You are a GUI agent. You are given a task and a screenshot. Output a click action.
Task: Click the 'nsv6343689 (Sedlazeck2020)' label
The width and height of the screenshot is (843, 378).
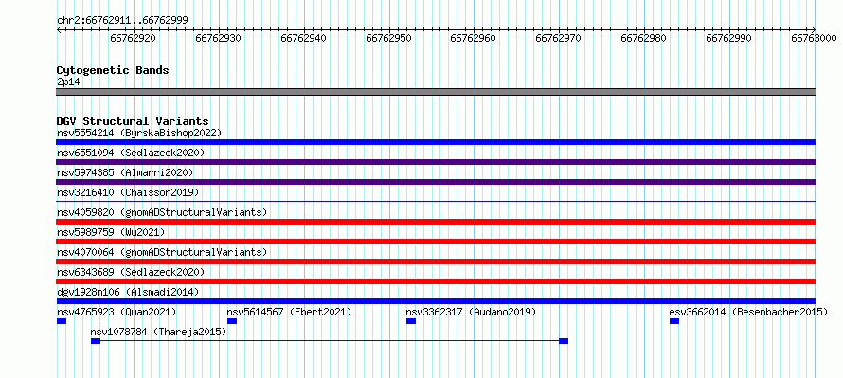tap(131, 272)
